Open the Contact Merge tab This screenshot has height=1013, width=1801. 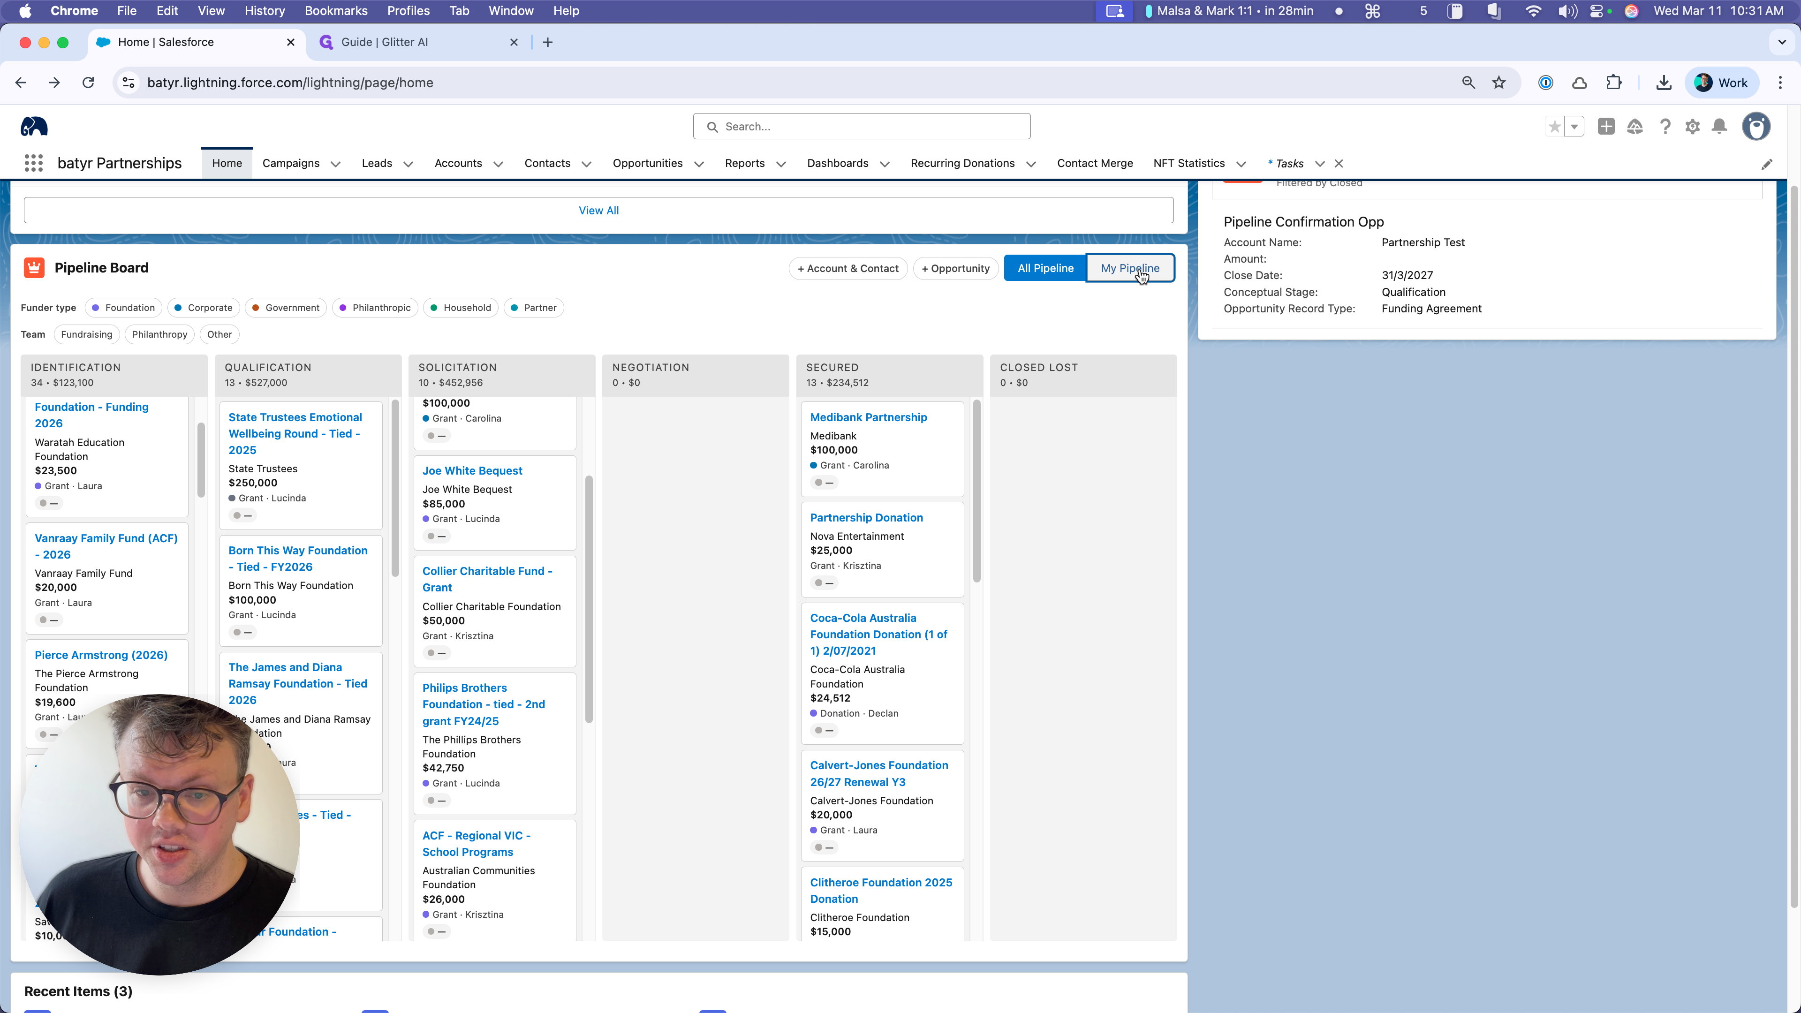coord(1095,164)
